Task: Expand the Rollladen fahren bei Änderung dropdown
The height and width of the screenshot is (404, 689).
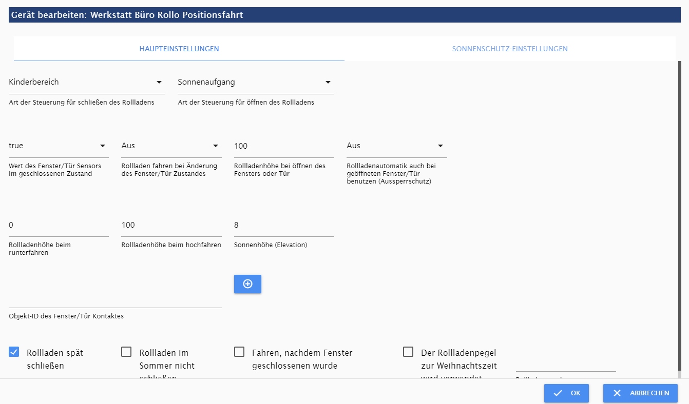Action: click(x=171, y=146)
